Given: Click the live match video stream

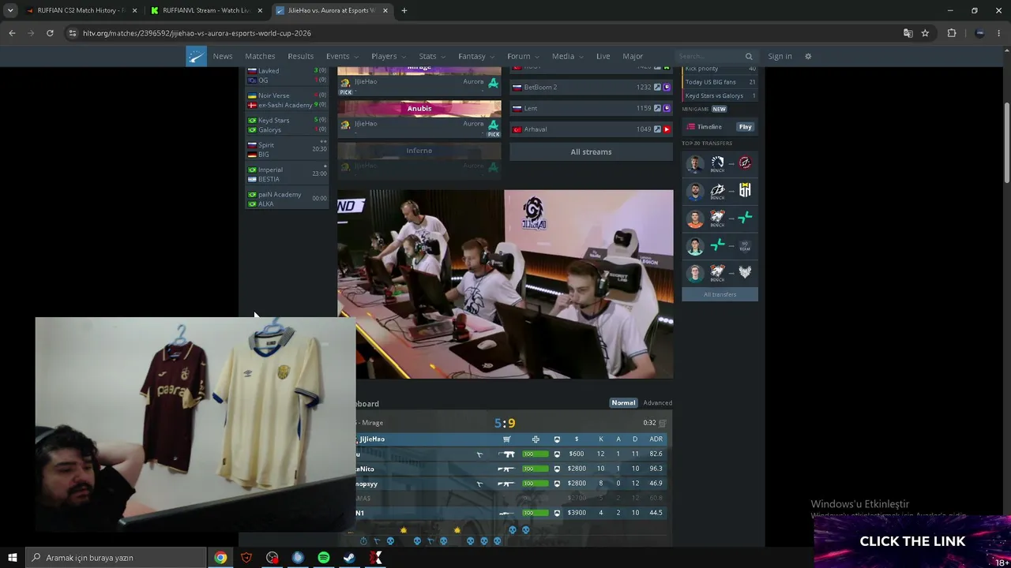Looking at the screenshot, I should point(505,284).
